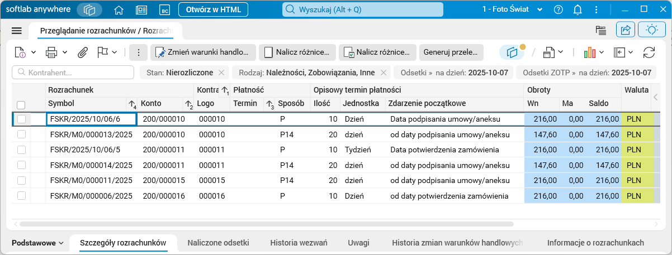Image resolution: width=672 pixels, height=255 pixels.
Task: Click the Kontrahent search field
Action: pos(73,73)
